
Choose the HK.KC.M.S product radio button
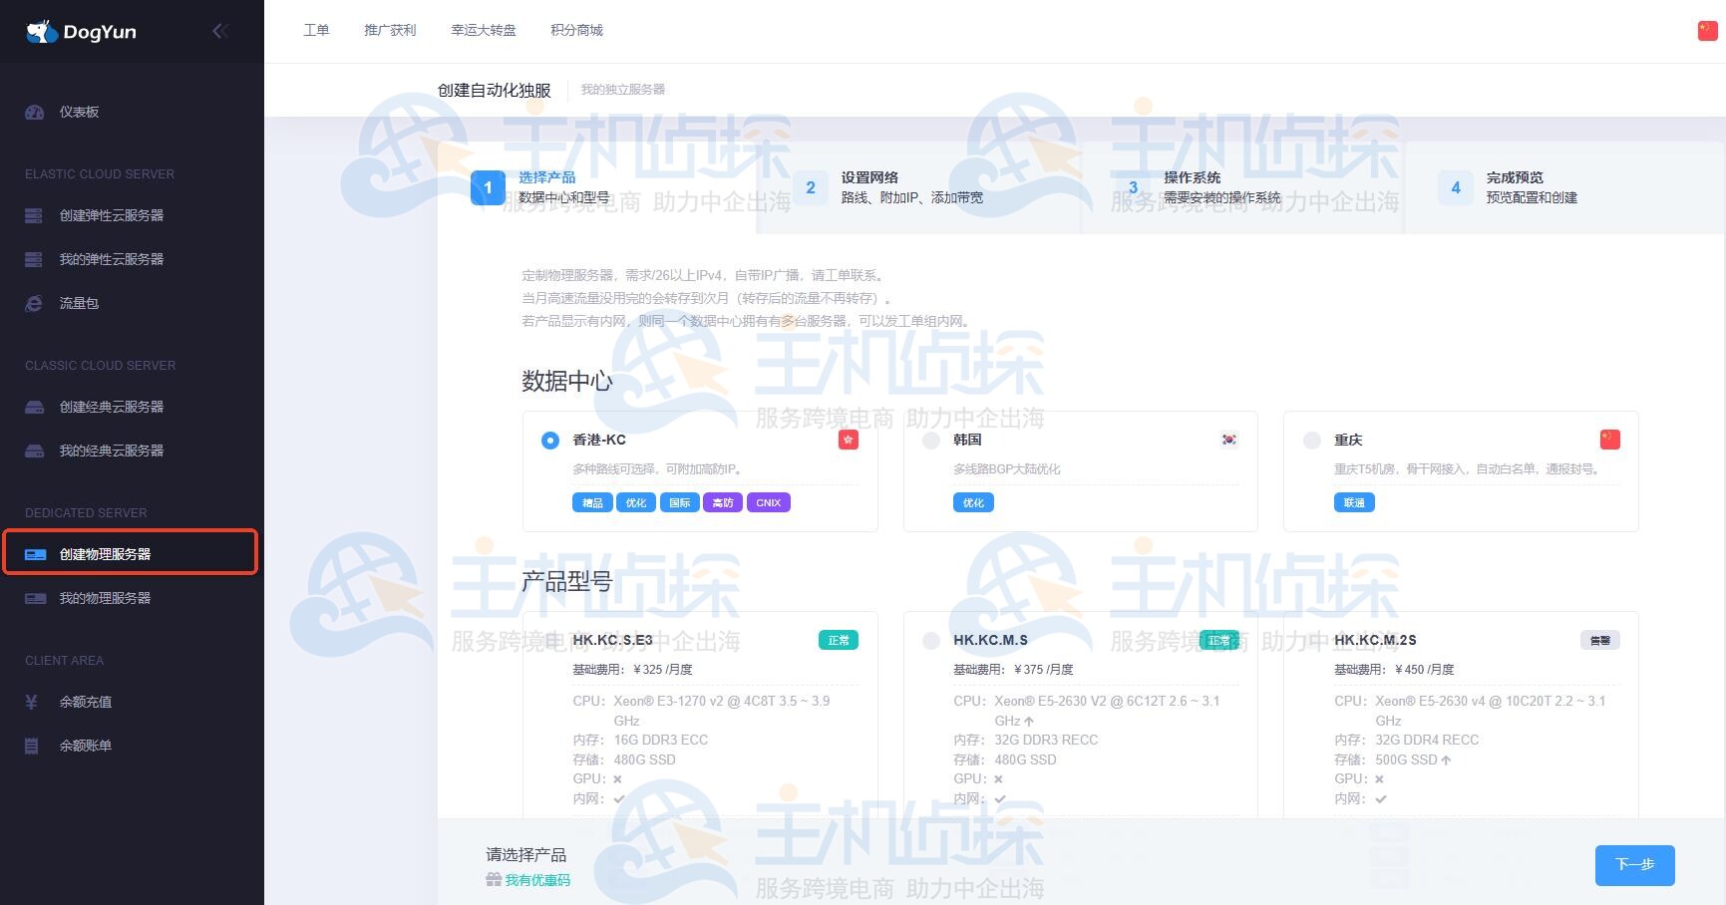pos(931,641)
